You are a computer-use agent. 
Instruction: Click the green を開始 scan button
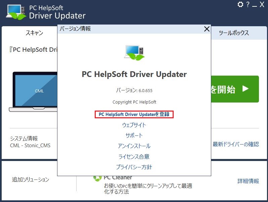click(235, 89)
